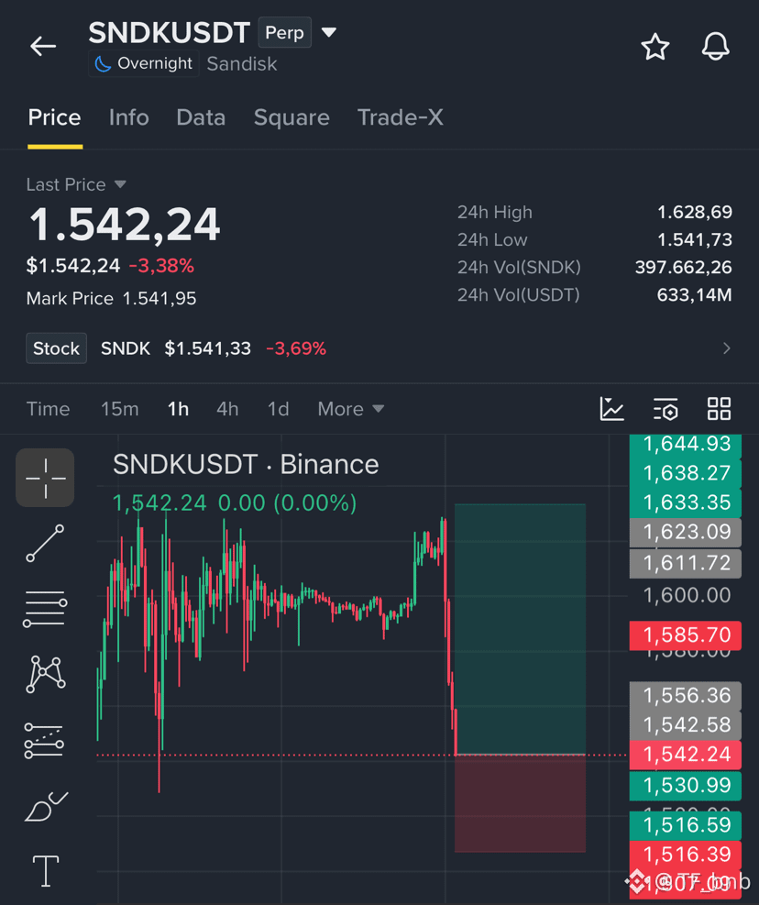The height and width of the screenshot is (905, 759).
Task: Click the 1,530.99 green price label
Action: coord(685,786)
